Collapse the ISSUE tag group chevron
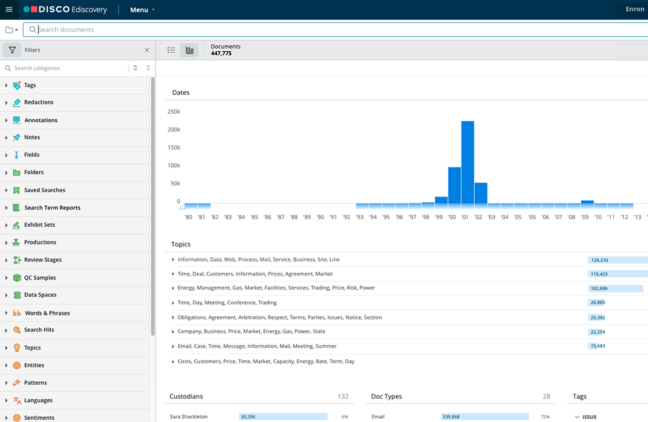The width and height of the screenshot is (648, 422). point(577,417)
